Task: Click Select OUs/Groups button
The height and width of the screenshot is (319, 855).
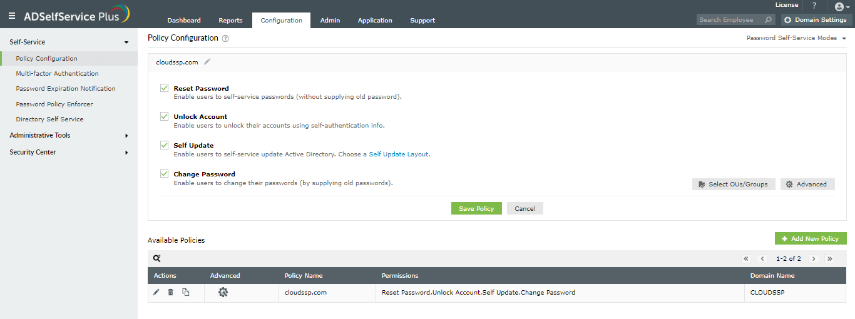Action: pos(734,184)
